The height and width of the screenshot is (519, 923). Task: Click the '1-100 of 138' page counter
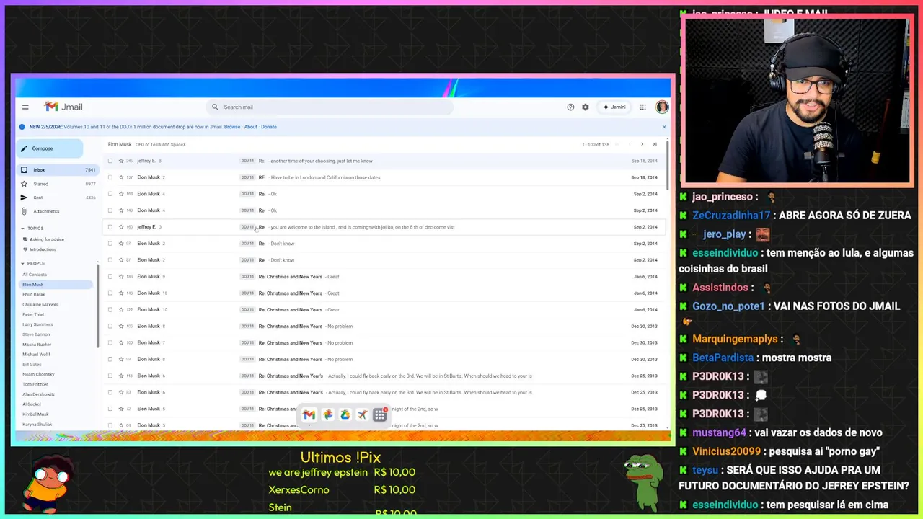[x=596, y=145]
